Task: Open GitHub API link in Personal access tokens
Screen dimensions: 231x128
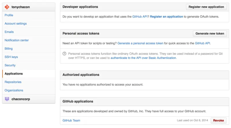Action: click(202, 43)
